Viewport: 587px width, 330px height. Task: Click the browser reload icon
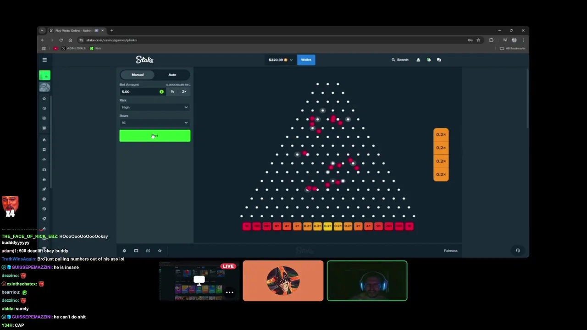click(61, 40)
